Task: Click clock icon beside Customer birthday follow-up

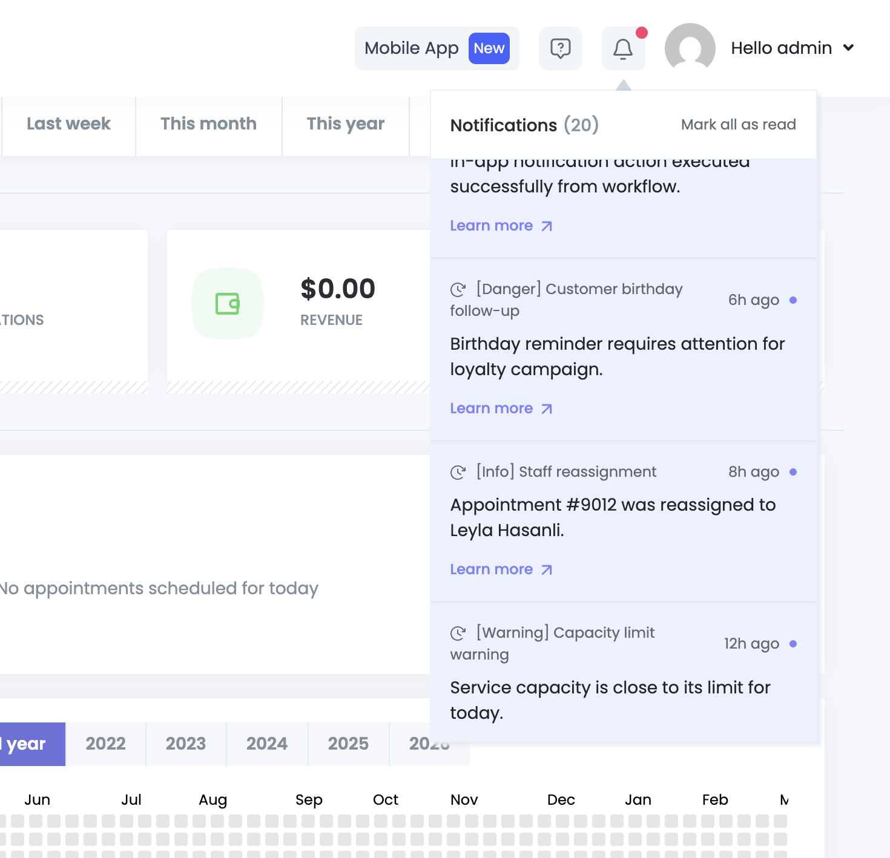Action: coord(458,290)
